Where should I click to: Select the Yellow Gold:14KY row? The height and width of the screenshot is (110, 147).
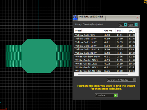tap(104, 42)
